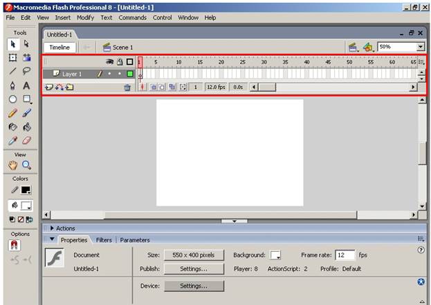This screenshot has height=305, width=431.
Task: Open the File menu
Action: point(10,17)
